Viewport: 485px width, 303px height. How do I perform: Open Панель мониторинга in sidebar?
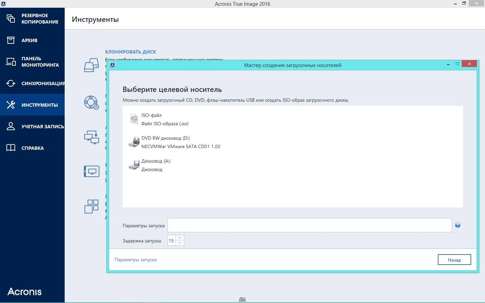point(32,62)
